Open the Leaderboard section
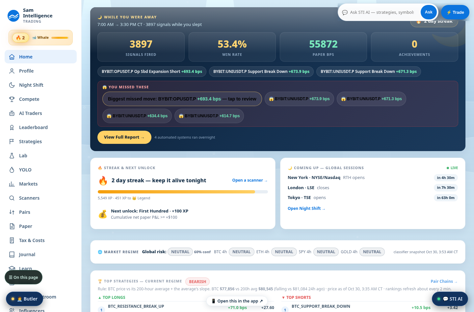 [40, 127]
